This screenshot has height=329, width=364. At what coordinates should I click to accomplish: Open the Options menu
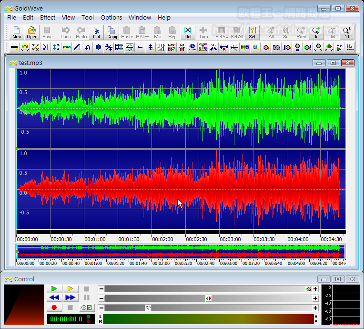(111, 17)
